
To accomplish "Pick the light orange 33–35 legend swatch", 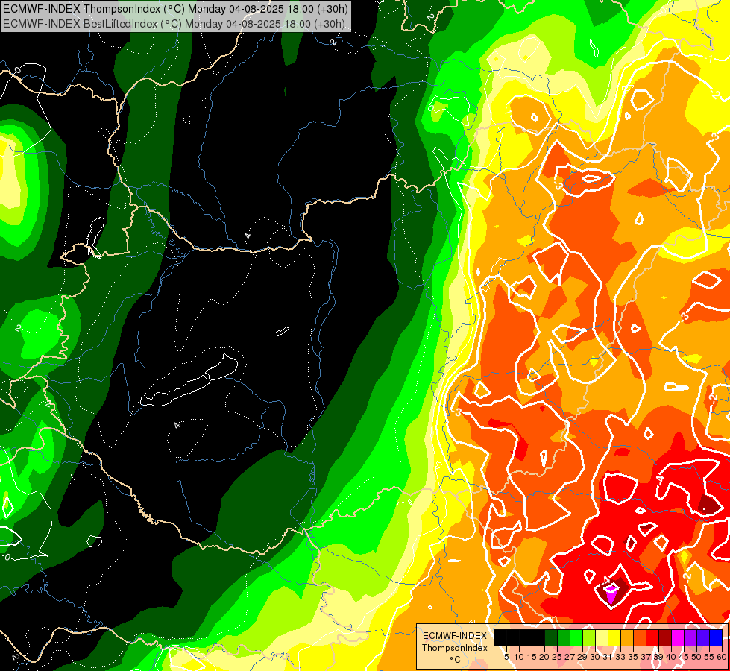I will (627, 637).
